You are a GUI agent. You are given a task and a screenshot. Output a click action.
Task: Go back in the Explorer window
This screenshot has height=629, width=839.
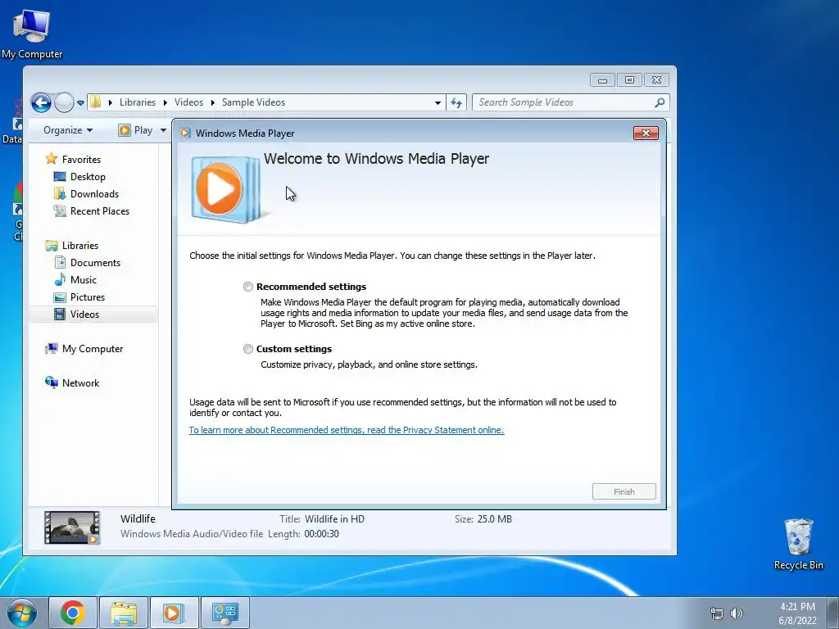[x=41, y=102]
